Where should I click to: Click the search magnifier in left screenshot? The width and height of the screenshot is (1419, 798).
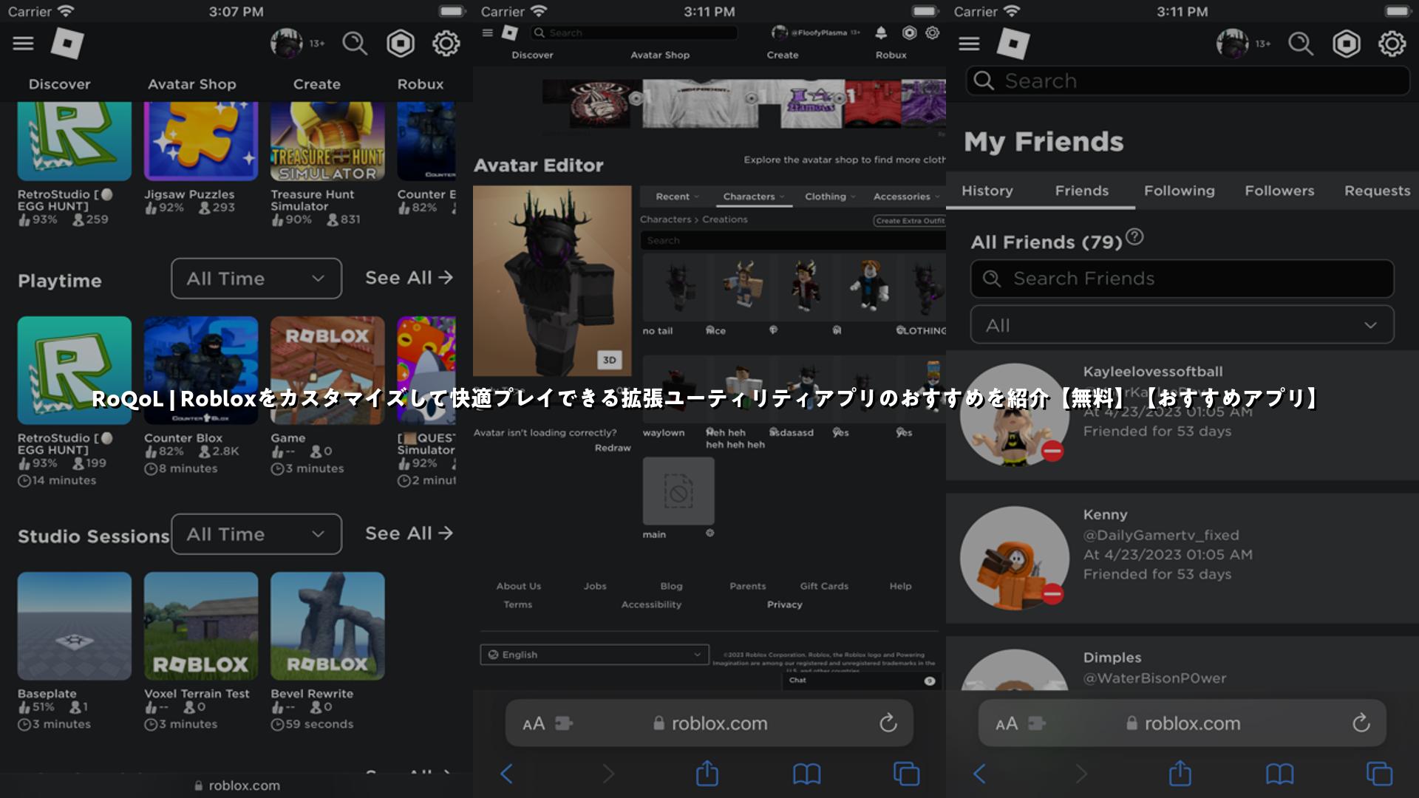355,44
